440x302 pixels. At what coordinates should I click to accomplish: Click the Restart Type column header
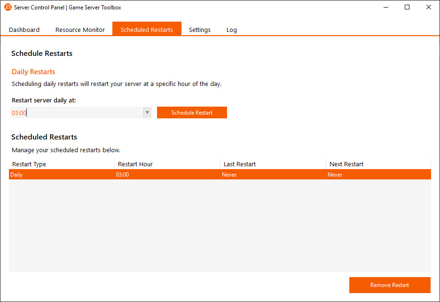pos(29,164)
